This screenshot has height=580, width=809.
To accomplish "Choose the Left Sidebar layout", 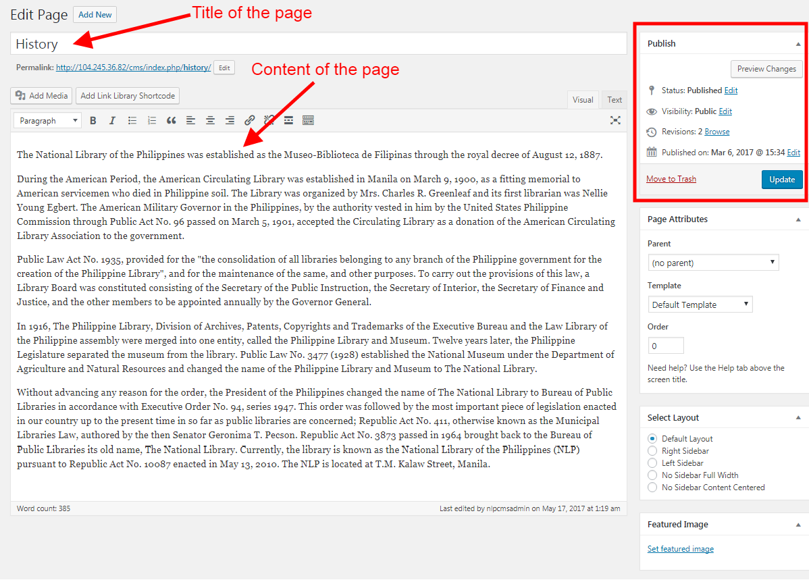I will pos(652,463).
